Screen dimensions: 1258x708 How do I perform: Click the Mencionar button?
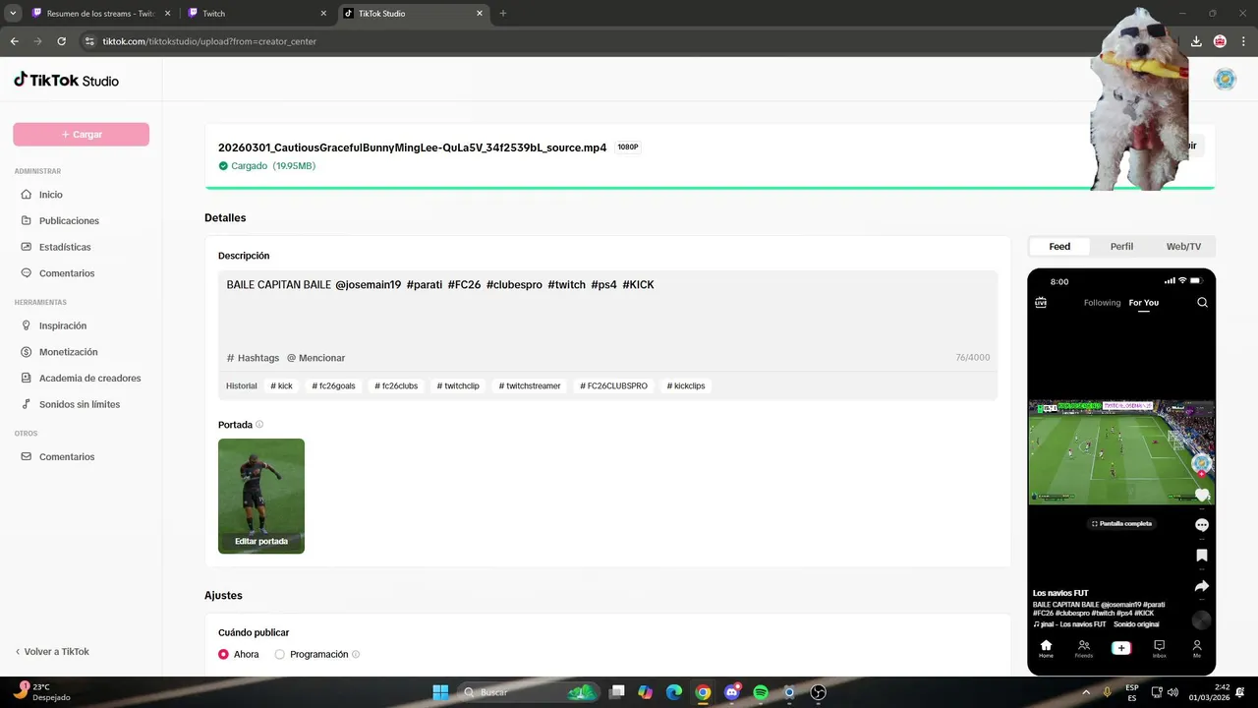click(315, 358)
